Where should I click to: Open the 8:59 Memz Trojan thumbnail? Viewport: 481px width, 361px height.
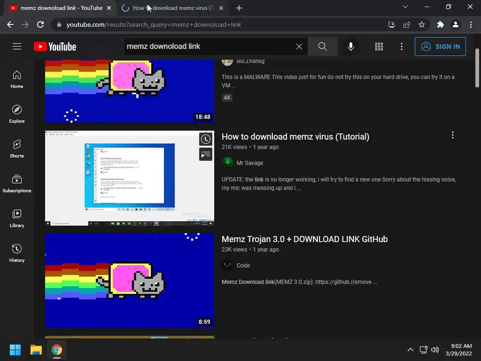coord(130,281)
